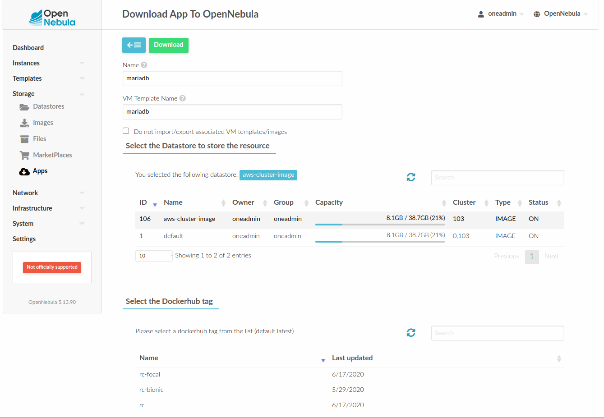Click the Dockerhub tag Search box
This screenshot has width=604, height=418.
pyautogui.click(x=498, y=333)
